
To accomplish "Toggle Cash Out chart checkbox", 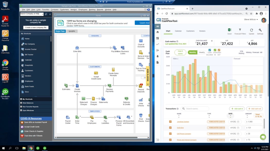I will [x=219, y=50].
